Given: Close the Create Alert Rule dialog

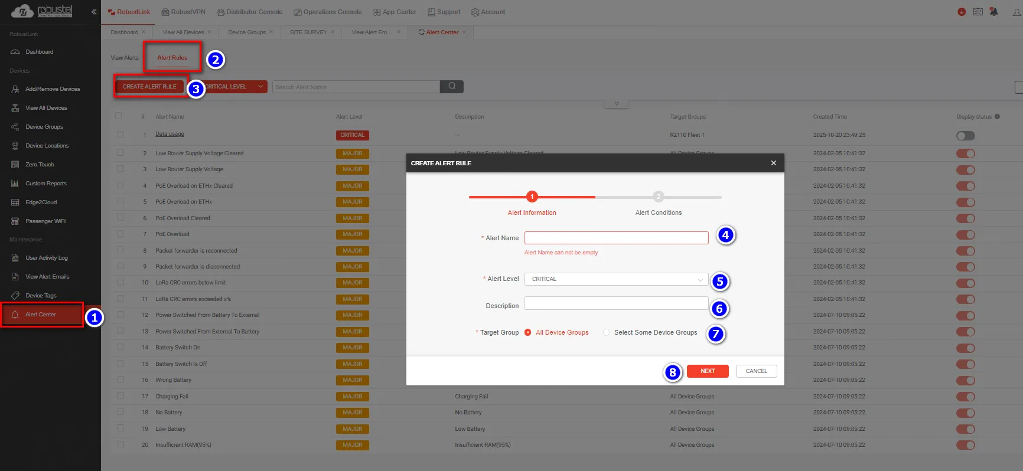Looking at the screenshot, I should [773, 163].
